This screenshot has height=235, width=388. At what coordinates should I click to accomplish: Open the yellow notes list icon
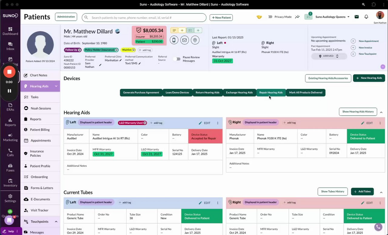tap(174, 30)
